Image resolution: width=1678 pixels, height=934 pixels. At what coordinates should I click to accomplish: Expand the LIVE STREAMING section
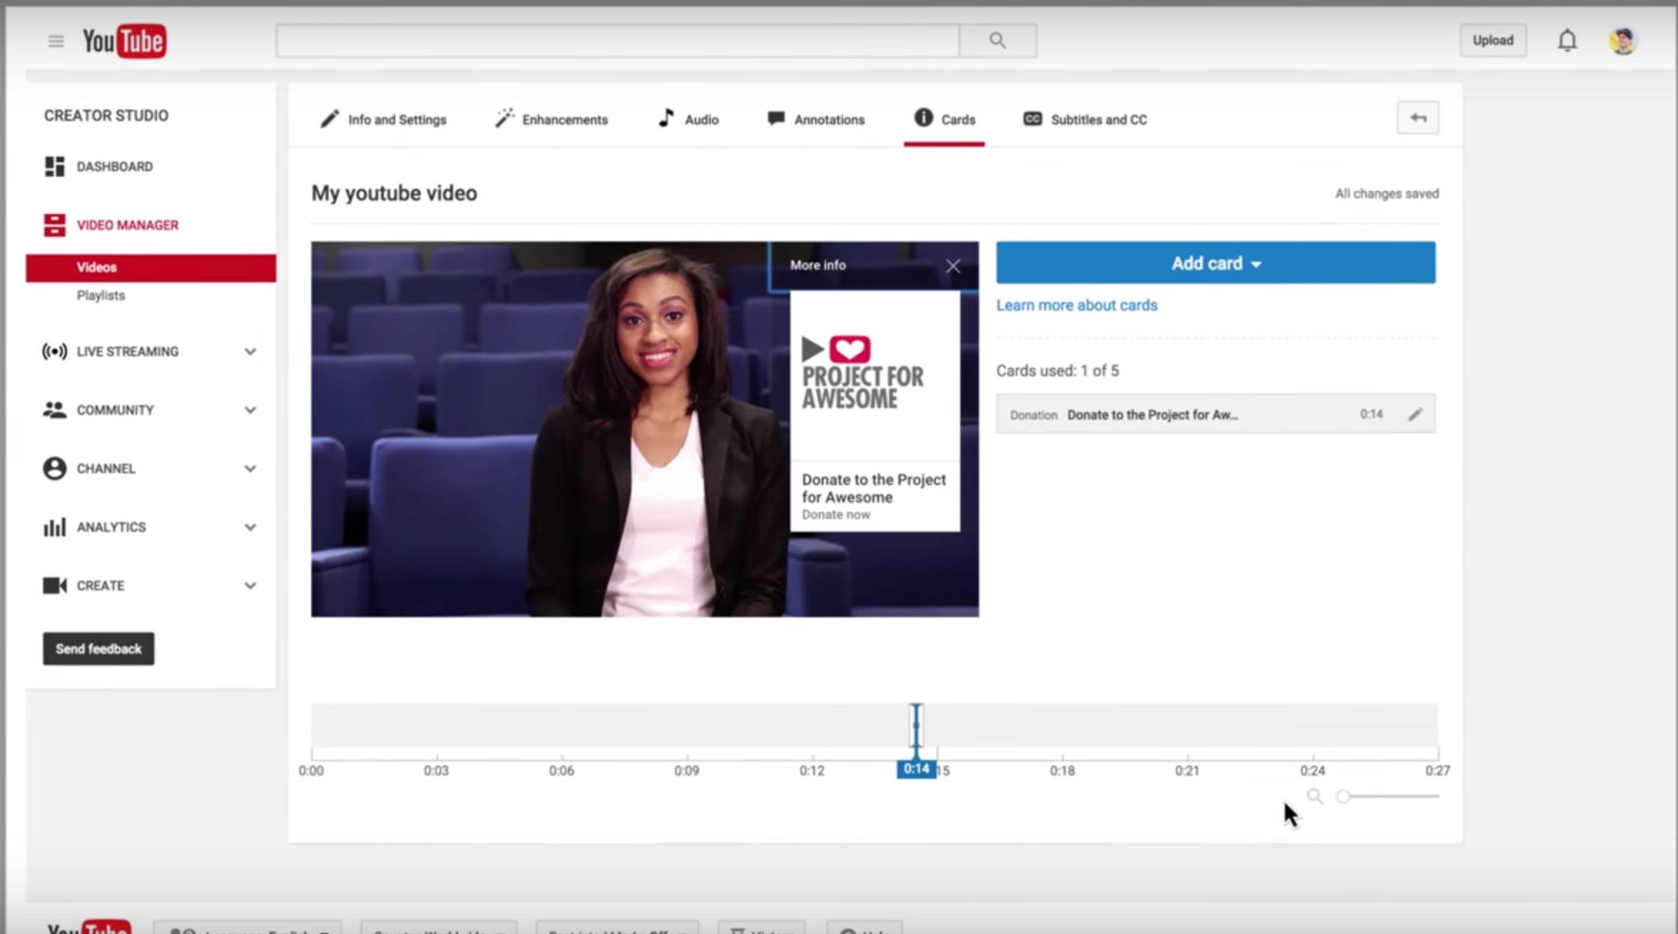pos(250,351)
